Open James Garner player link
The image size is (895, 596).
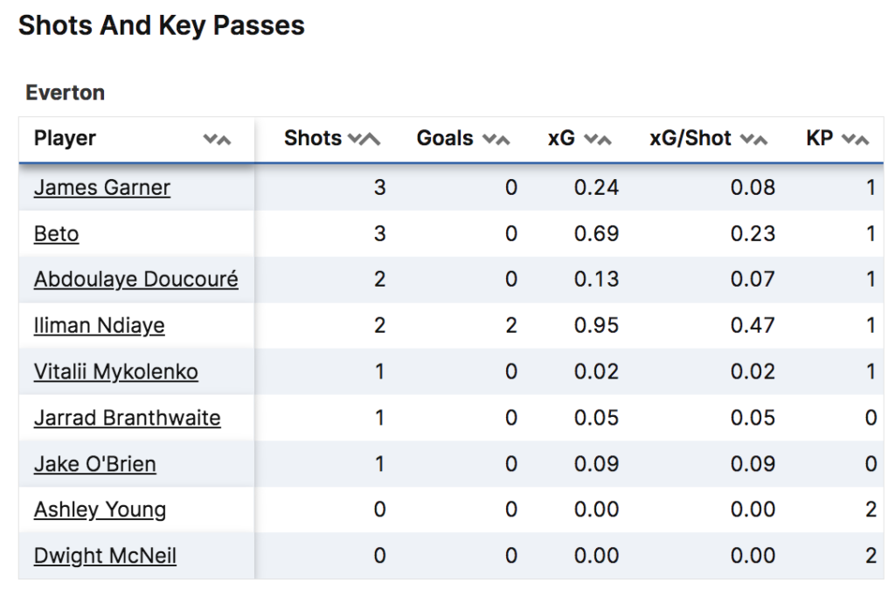(102, 187)
